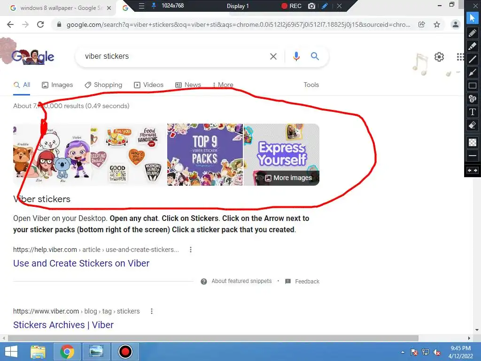This screenshot has height=361, width=481.
Task: Close the windows 8 wallpaper tab
Action: [109, 8]
